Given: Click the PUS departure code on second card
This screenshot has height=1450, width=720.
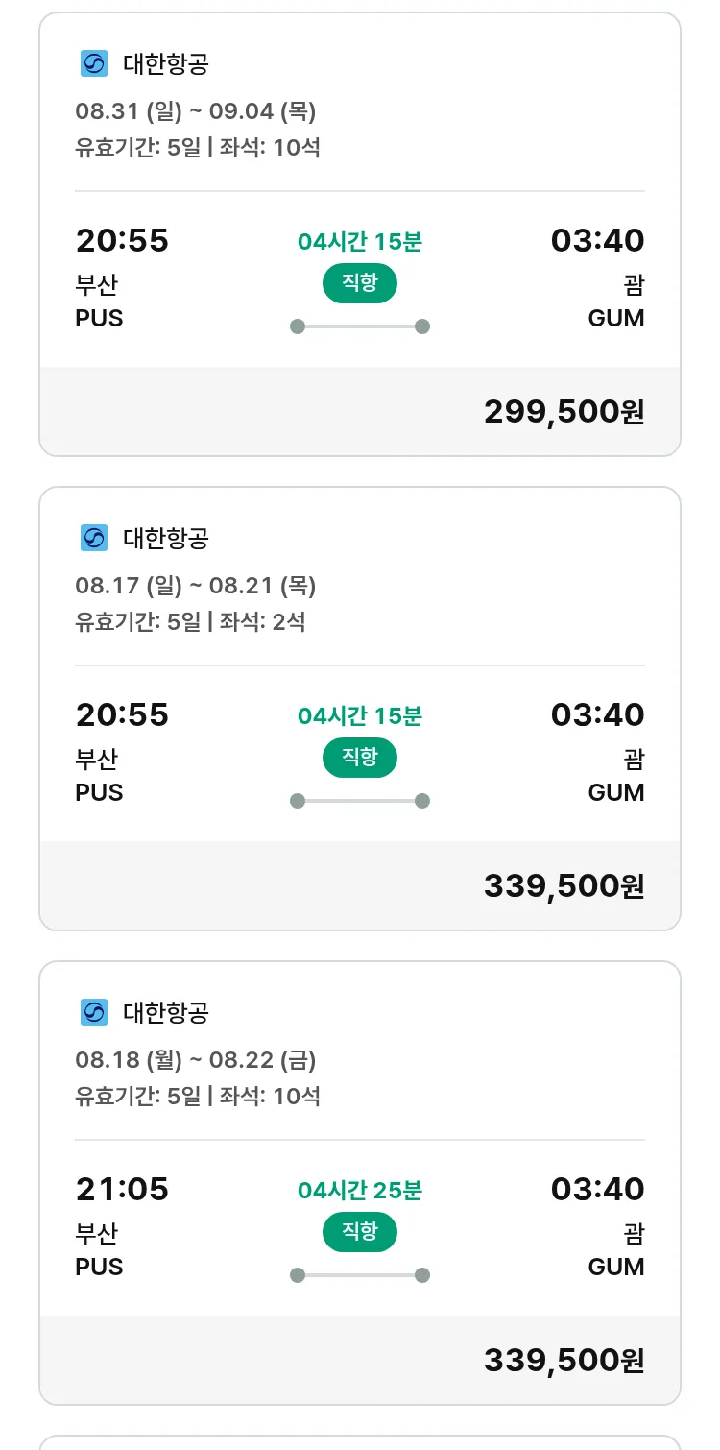Looking at the screenshot, I should 99,792.
